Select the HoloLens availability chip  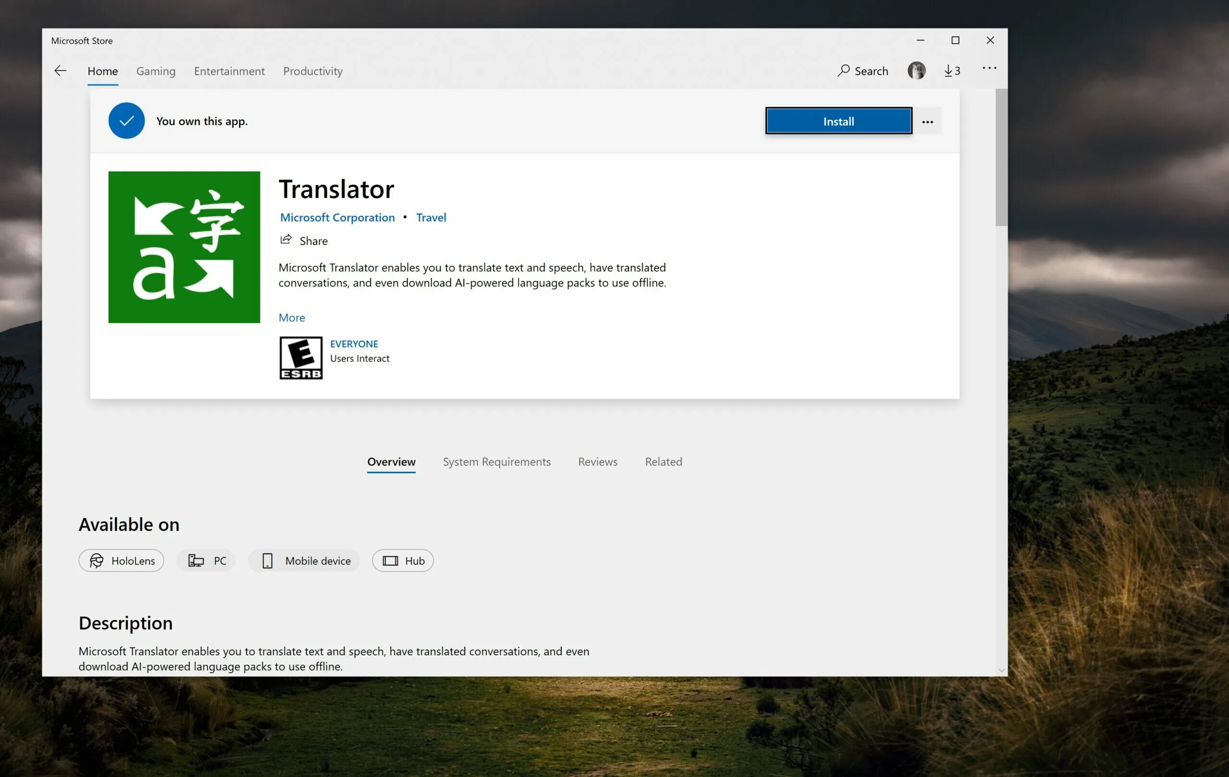pyautogui.click(x=121, y=561)
